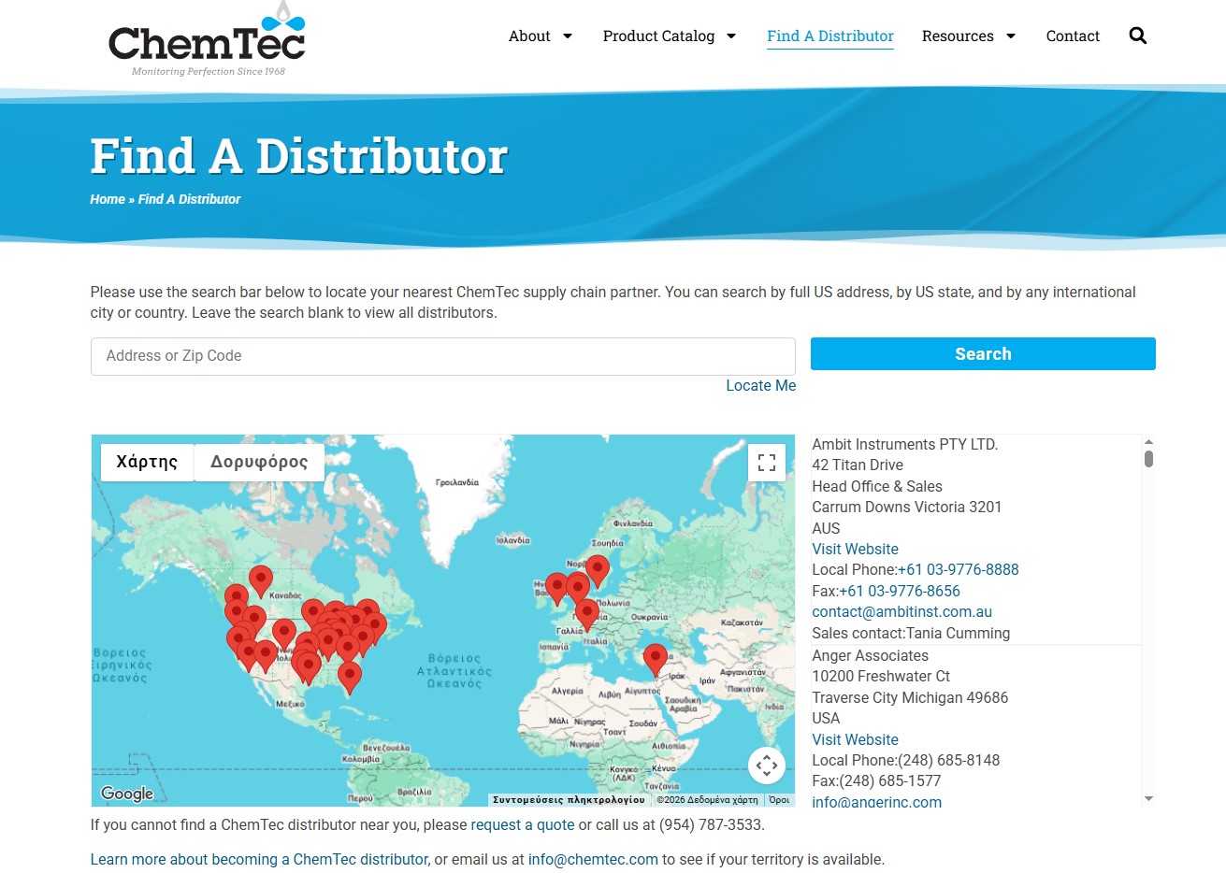The width and height of the screenshot is (1226, 873).
Task: Select the text Ambit Instruments PTY LTD.
Action: [904, 445]
